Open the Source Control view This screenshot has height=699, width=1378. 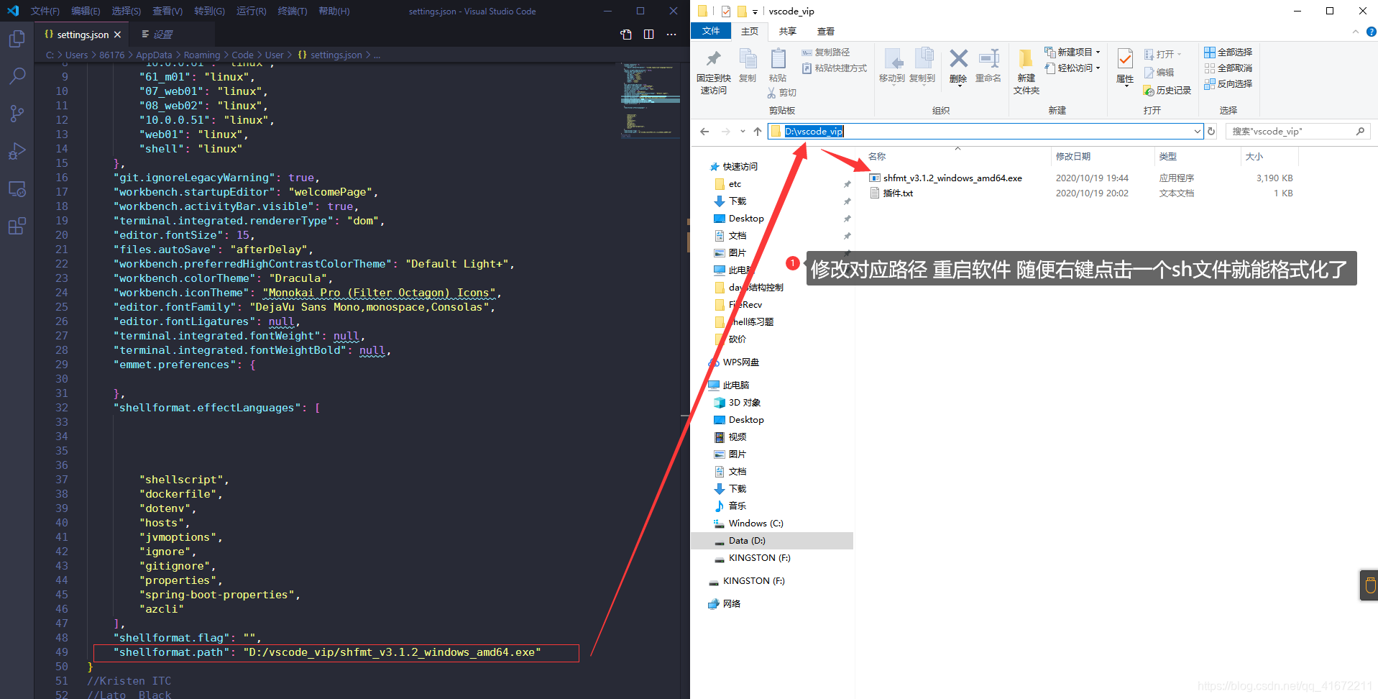(17, 113)
